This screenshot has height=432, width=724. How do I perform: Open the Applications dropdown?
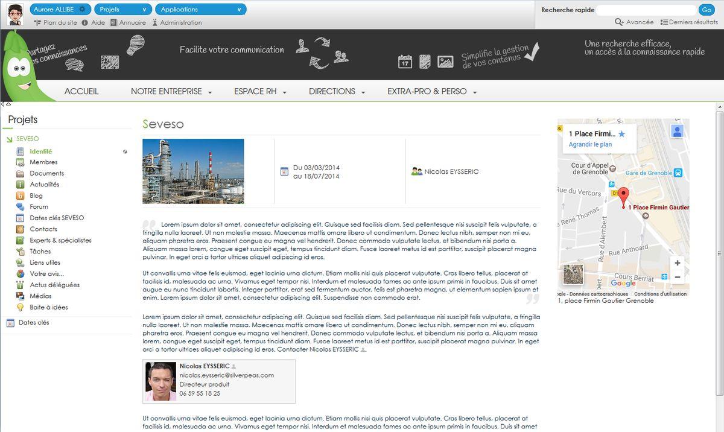pos(200,9)
